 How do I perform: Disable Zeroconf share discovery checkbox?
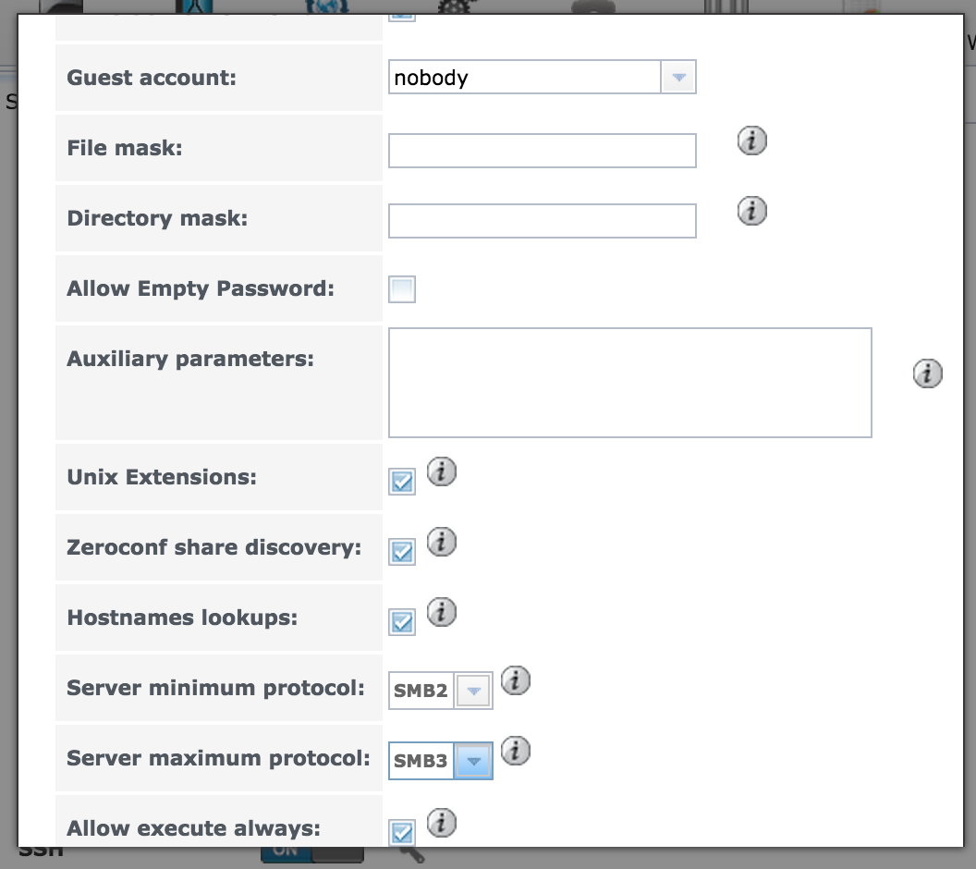[402, 552]
